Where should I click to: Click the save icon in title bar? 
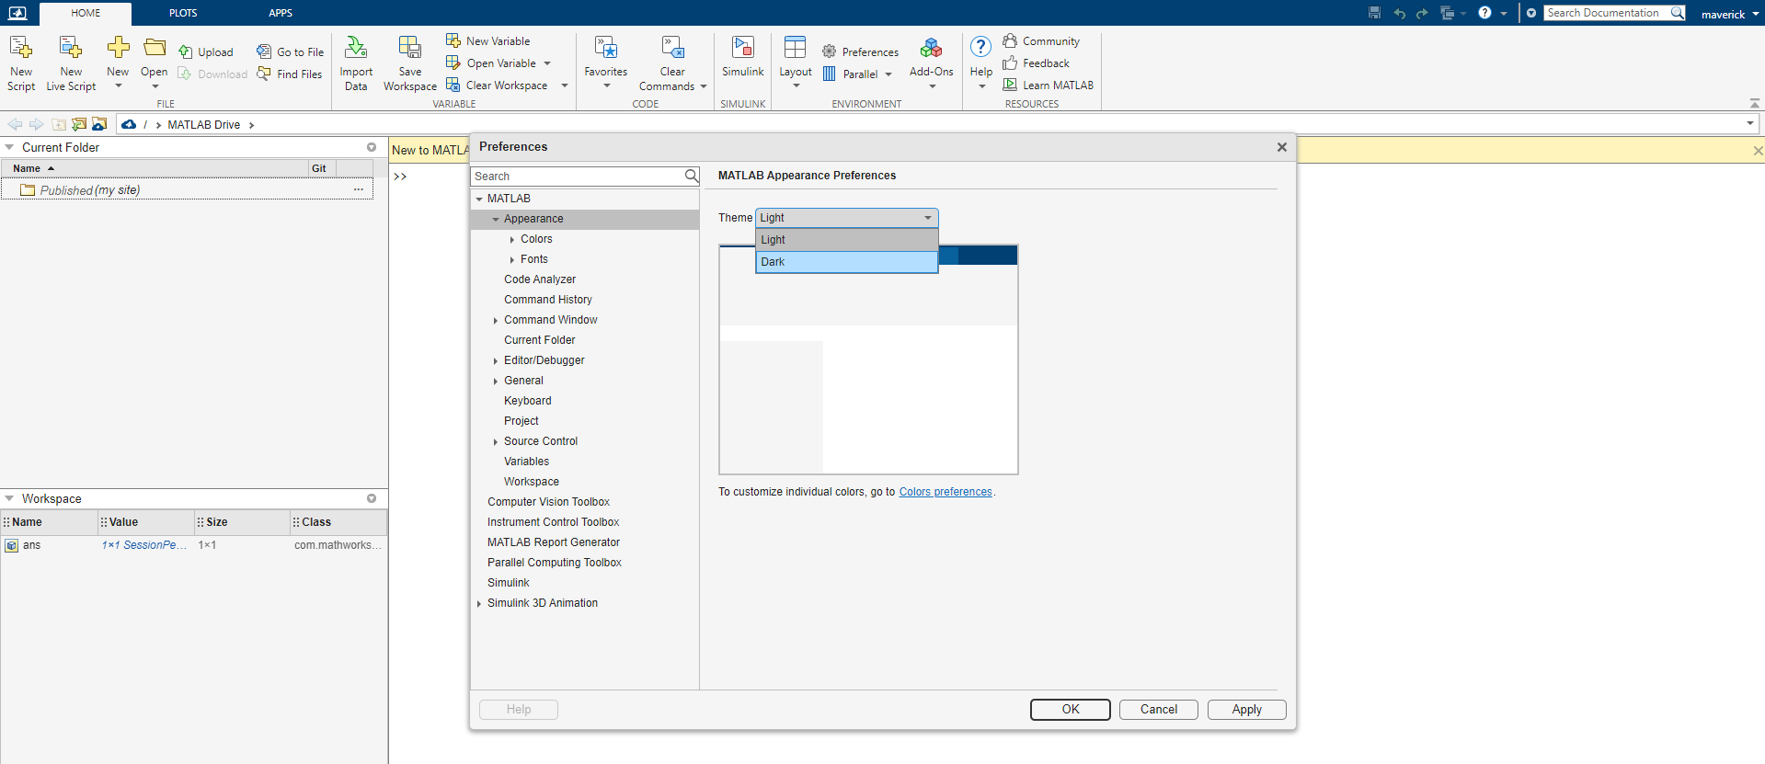click(1375, 13)
